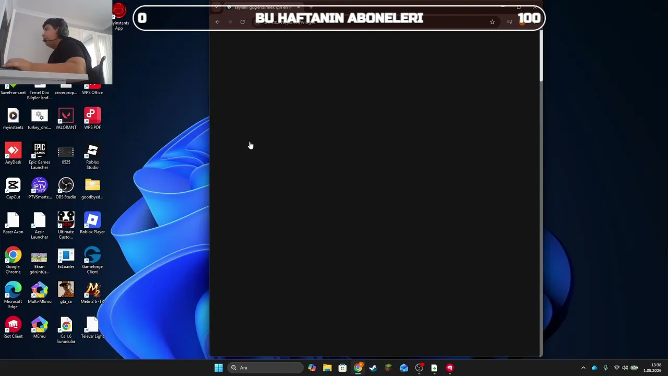The image size is (668, 376).
Task: Open the clock and date panel
Action: click(652, 368)
